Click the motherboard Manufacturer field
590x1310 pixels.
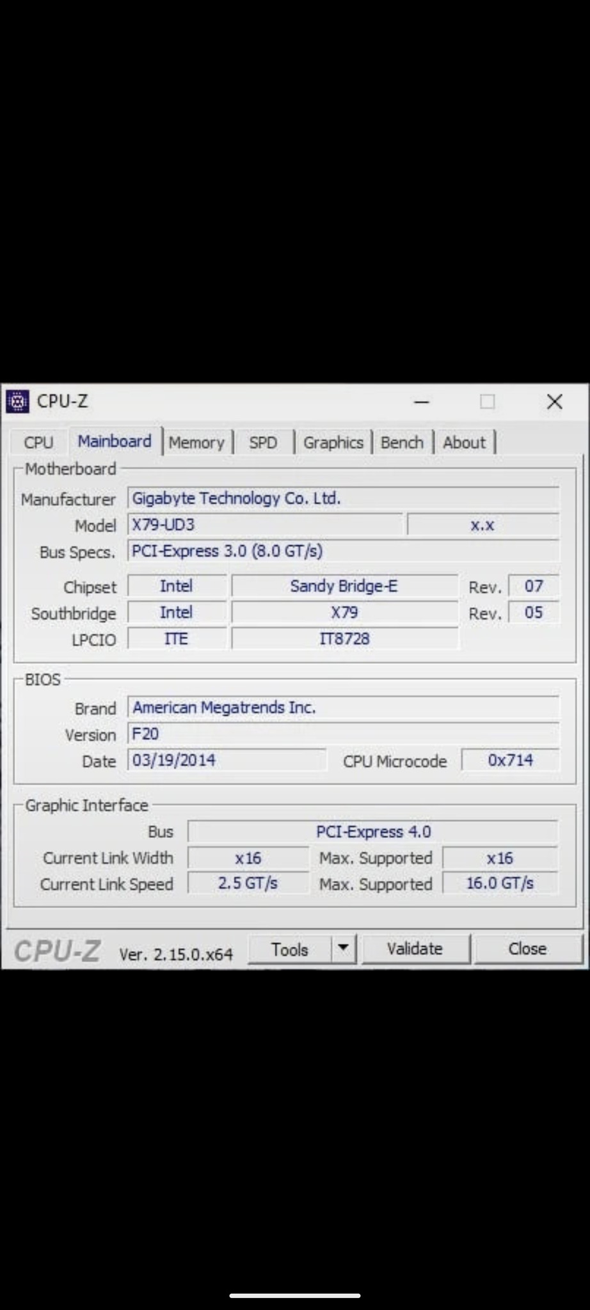(x=343, y=498)
